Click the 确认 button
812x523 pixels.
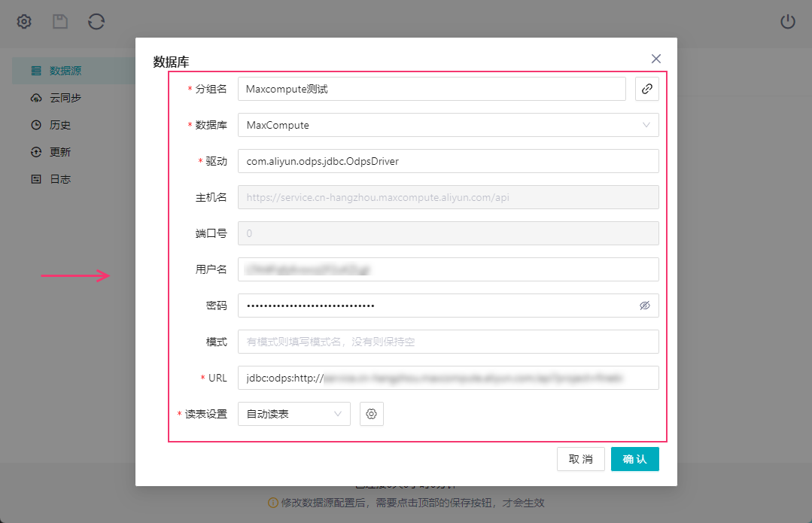tap(635, 459)
